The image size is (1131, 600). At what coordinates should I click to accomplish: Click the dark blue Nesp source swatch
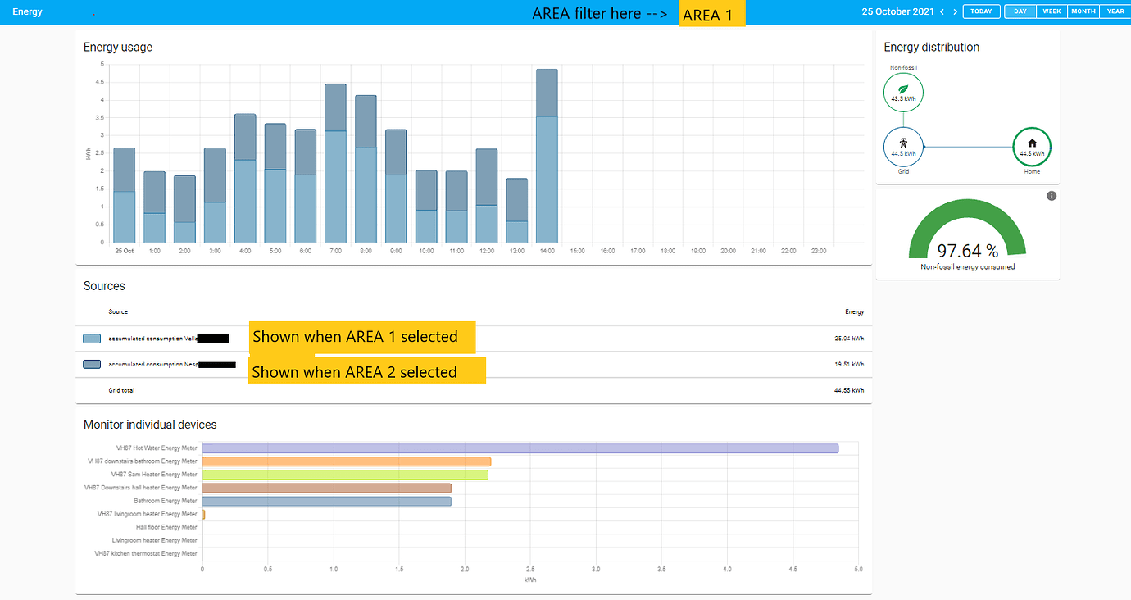pos(92,364)
